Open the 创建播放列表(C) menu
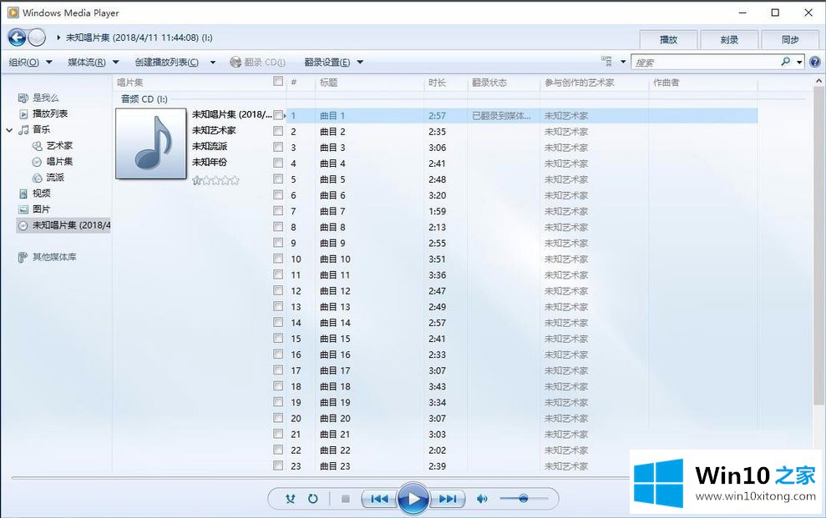 tap(166, 62)
